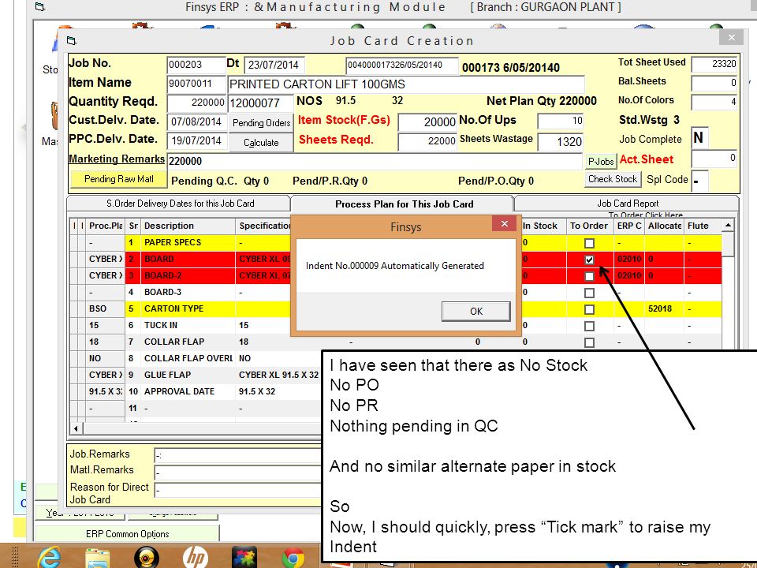757x568 pixels.
Task: Click the Check Stock button
Action: coord(613,179)
